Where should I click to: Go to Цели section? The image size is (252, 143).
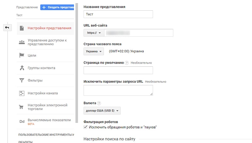[45, 55]
